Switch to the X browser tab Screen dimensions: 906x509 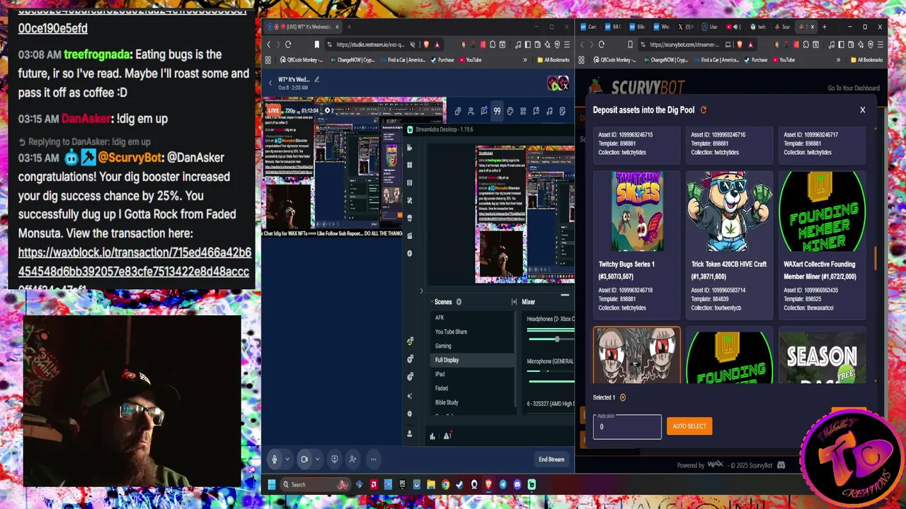coord(685,27)
